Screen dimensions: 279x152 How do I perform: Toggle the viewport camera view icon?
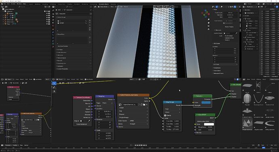(209, 26)
